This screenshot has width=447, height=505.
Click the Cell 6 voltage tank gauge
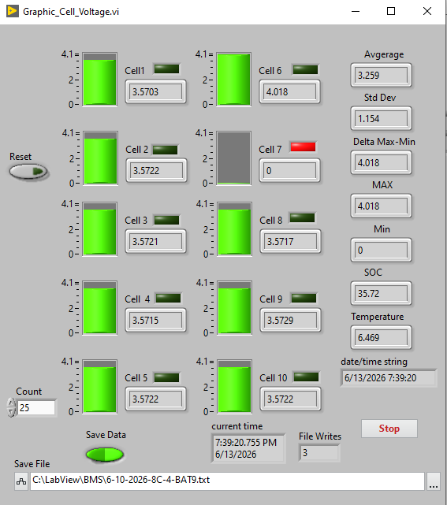(x=233, y=80)
